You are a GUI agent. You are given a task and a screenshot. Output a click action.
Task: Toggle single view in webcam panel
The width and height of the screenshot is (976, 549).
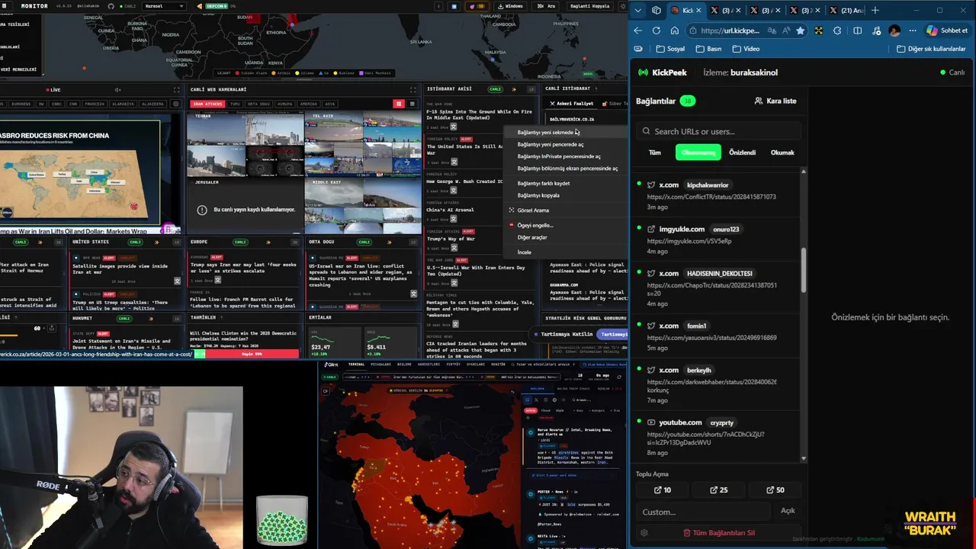(x=412, y=104)
